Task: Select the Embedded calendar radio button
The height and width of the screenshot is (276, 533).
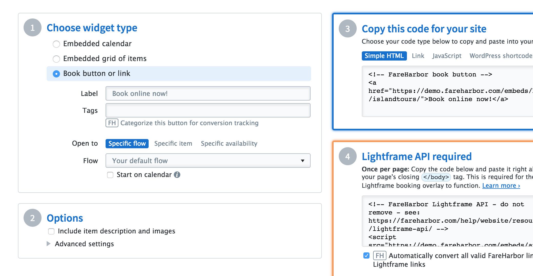Action: coord(56,44)
